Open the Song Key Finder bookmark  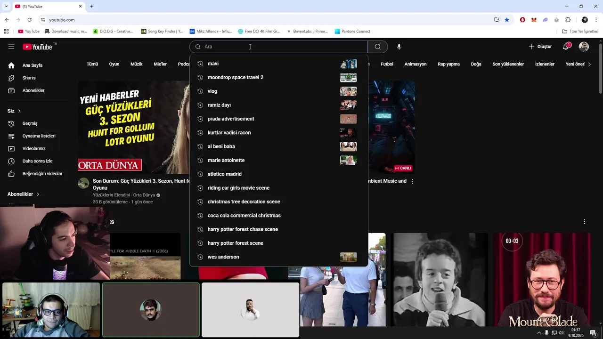coord(162,32)
